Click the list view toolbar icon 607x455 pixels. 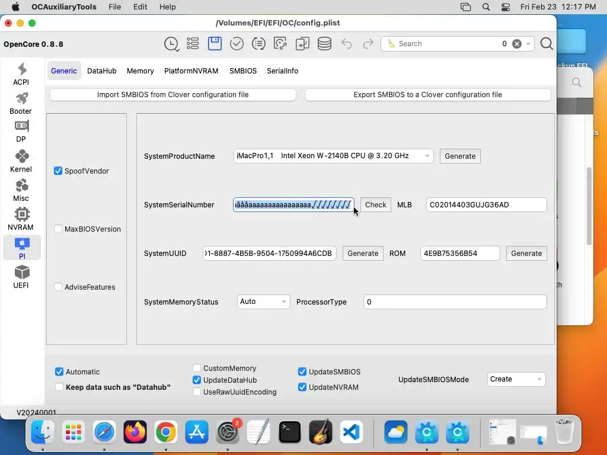click(x=193, y=44)
